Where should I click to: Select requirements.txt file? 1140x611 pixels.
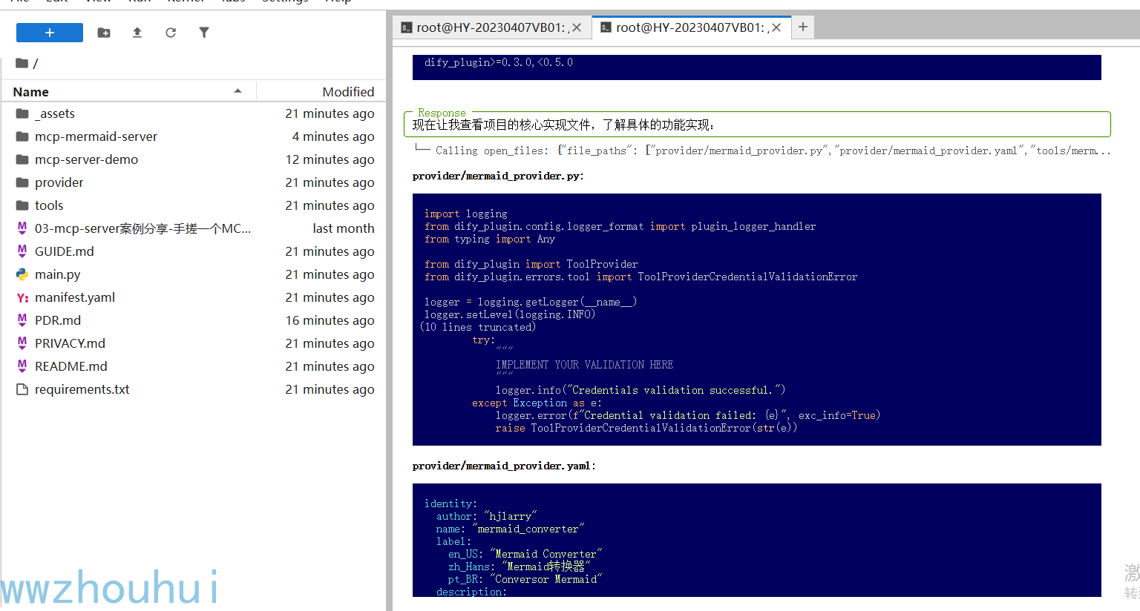194,389
